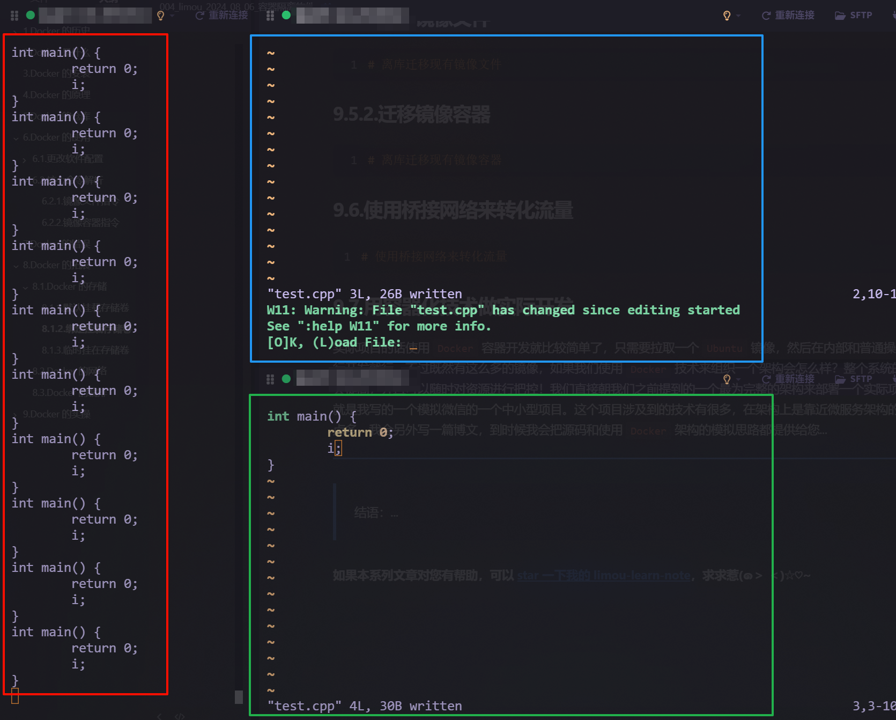Click the lightbulb hint icon in the bottom-right pane
Viewport: 896px width, 720px height.
click(x=727, y=379)
